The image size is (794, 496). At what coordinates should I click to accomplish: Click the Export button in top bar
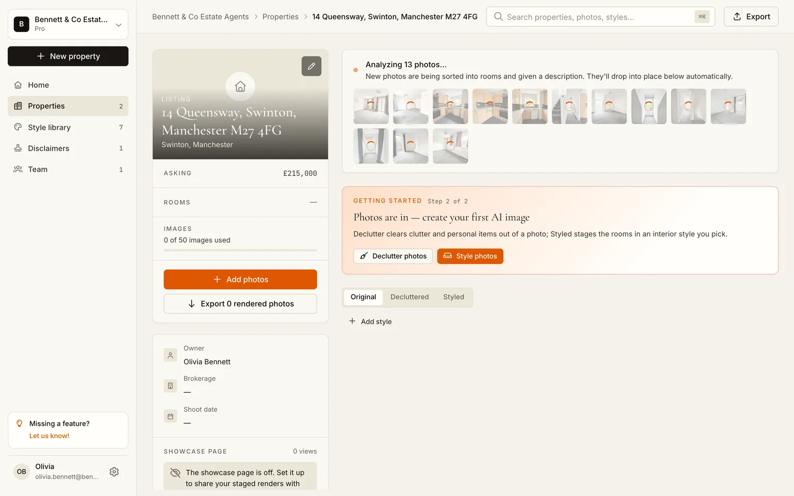click(x=751, y=17)
